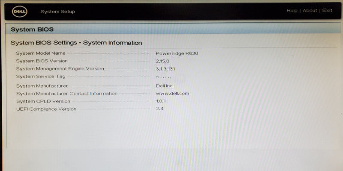Click the Exit link
This screenshot has width=343, height=171.
[327, 10]
